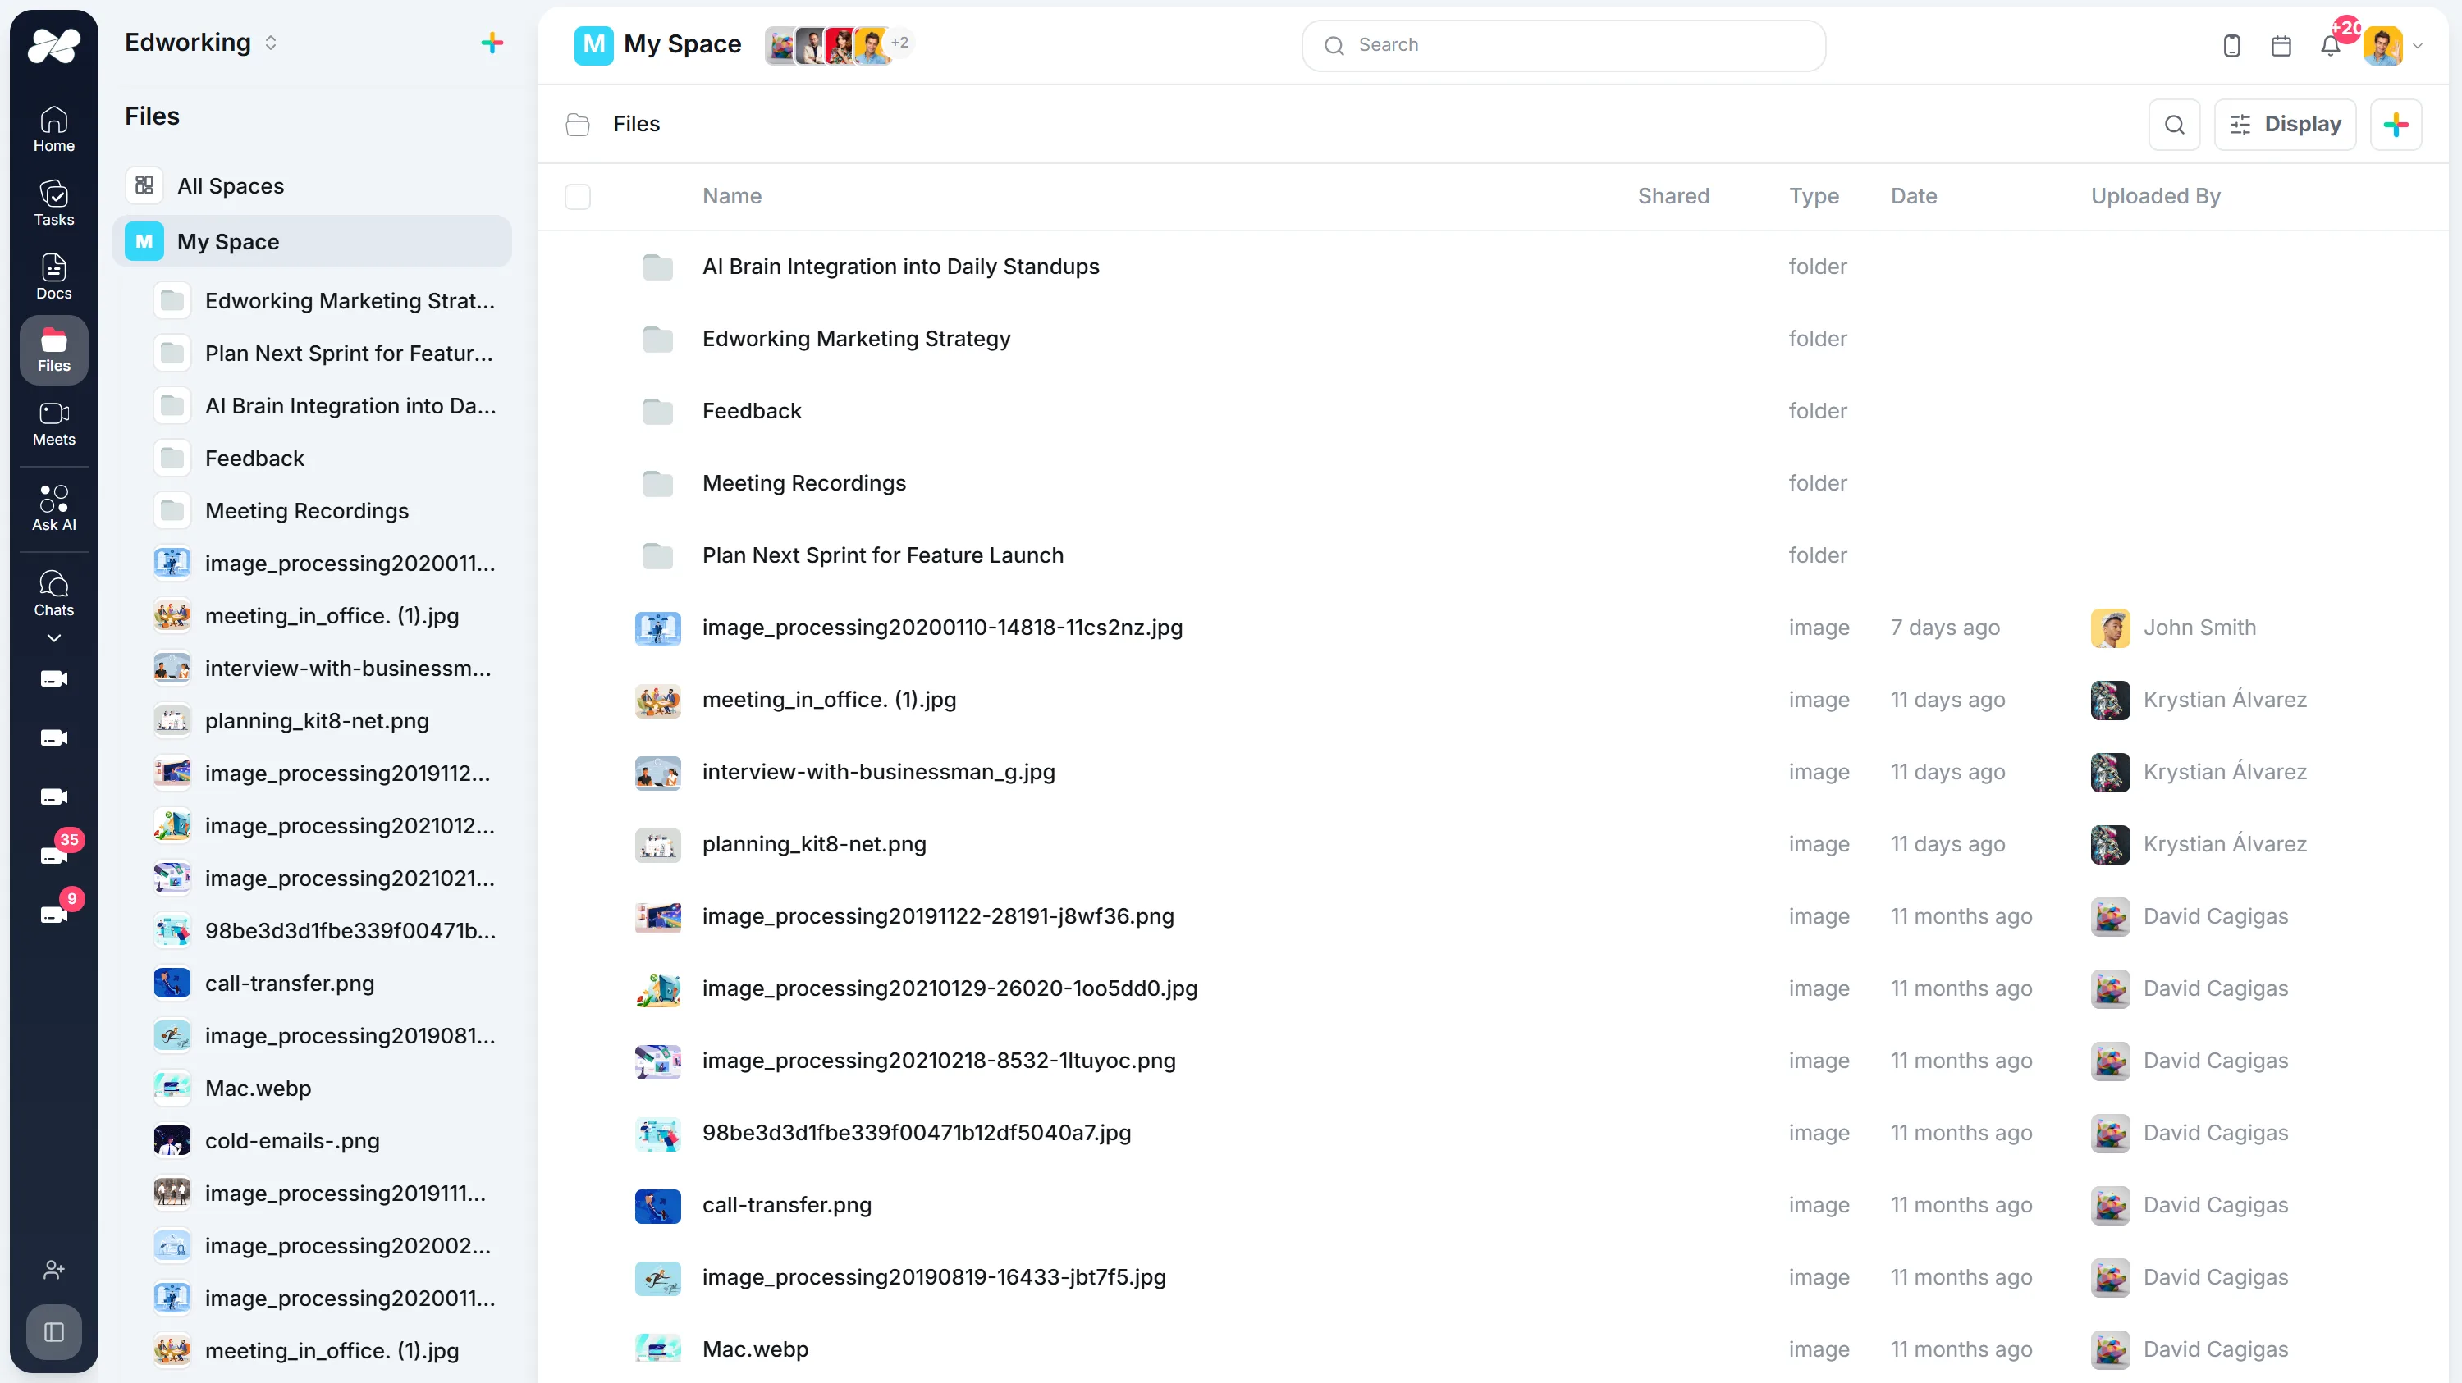Open the call-transfer.png thumbnail in main list
Screen dimensions: 2462x1383
tap(657, 1207)
